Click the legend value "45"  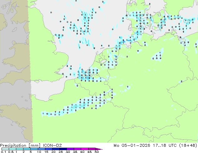(x=89, y=152)
